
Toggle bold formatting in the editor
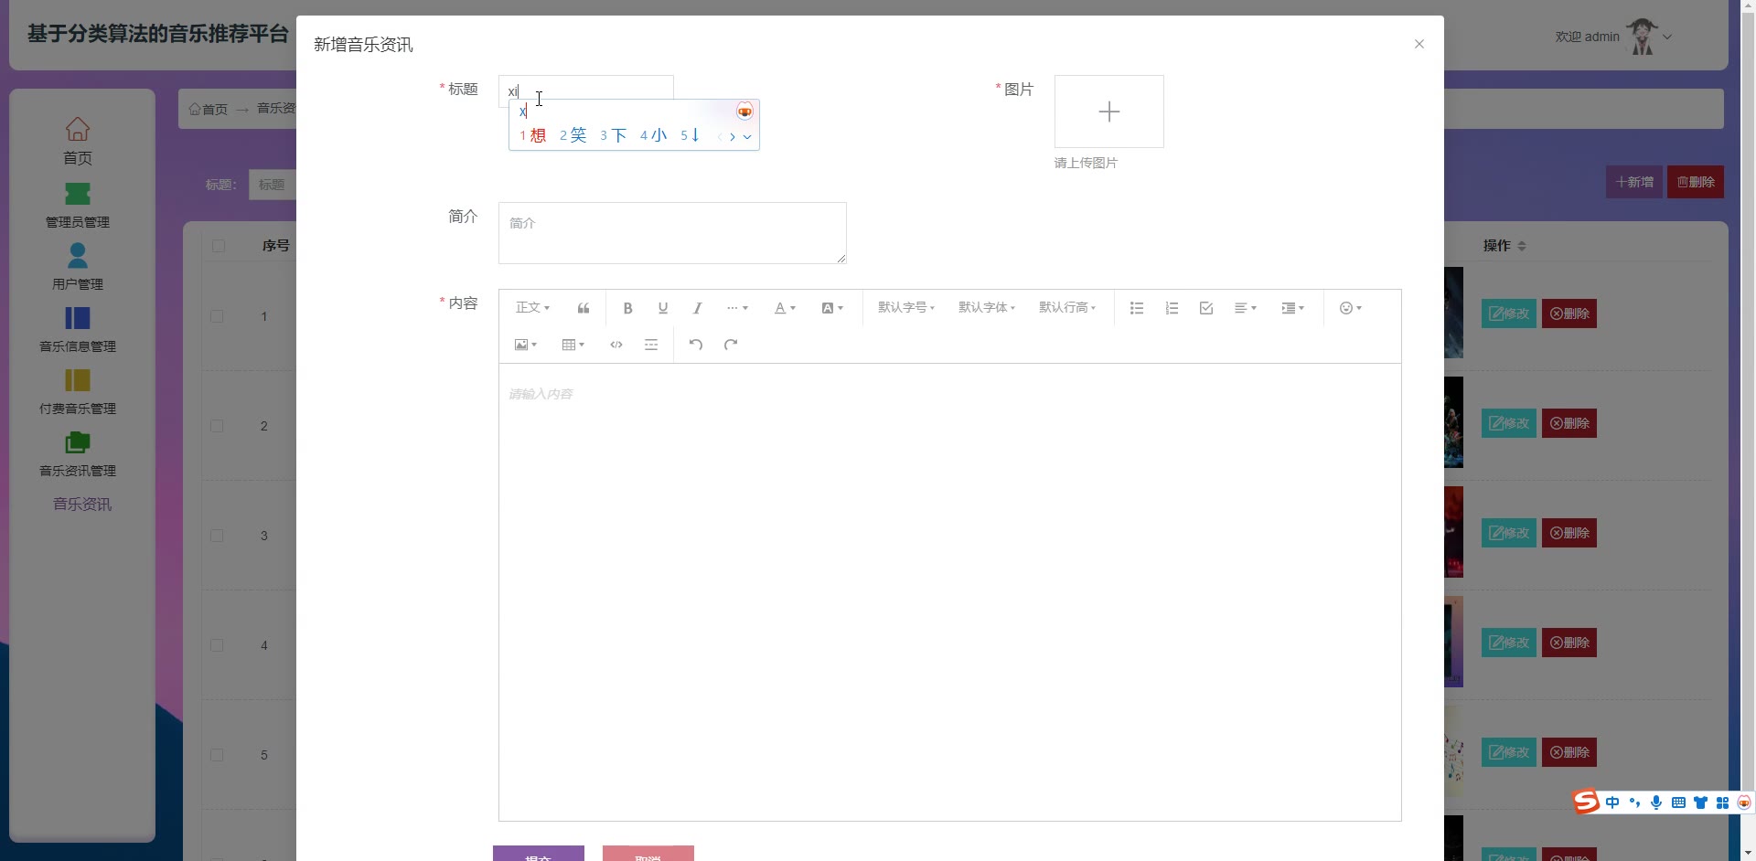coord(627,308)
